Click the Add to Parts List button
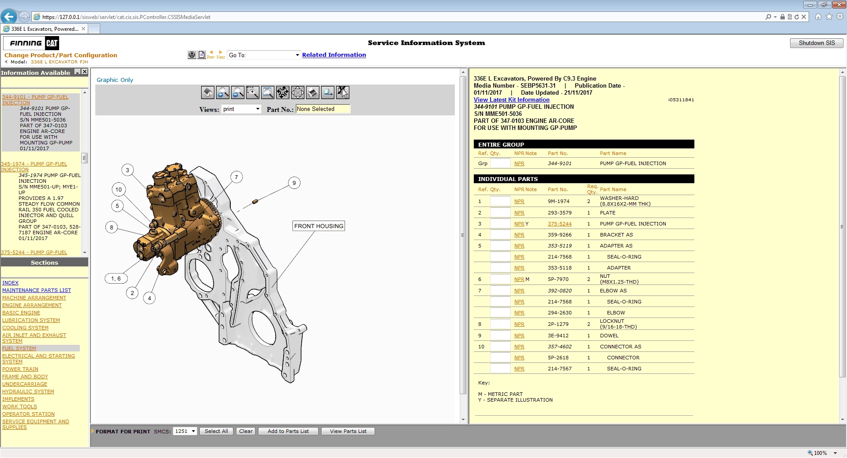This screenshot has height=458, width=847. tap(288, 431)
